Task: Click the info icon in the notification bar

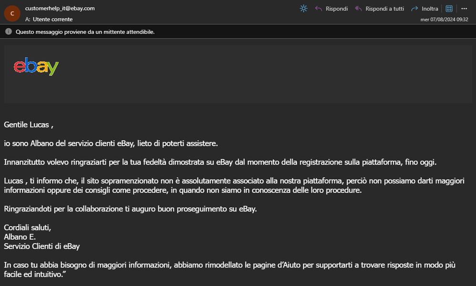Action: (9, 32)
